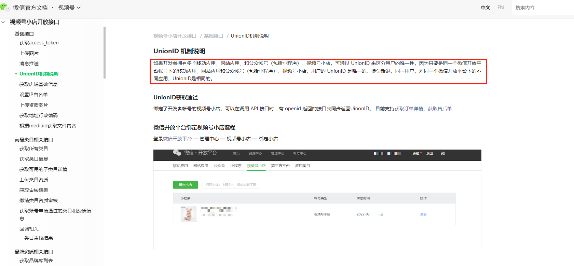Open 类目审核结果 sidebar sub-item

pyautogui.click(x=39, y=238)
